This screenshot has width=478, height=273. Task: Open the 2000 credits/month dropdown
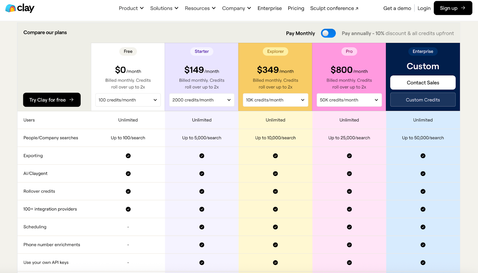pyautogui.click(x=202, y=100)
